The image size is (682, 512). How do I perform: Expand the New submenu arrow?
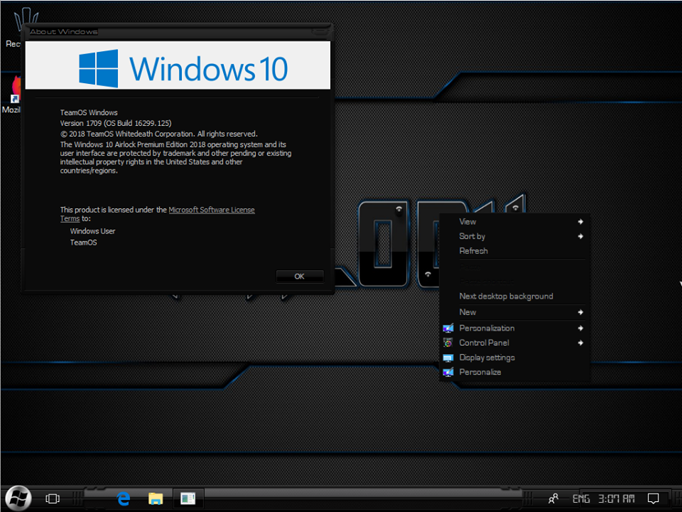tap(580, 312)
